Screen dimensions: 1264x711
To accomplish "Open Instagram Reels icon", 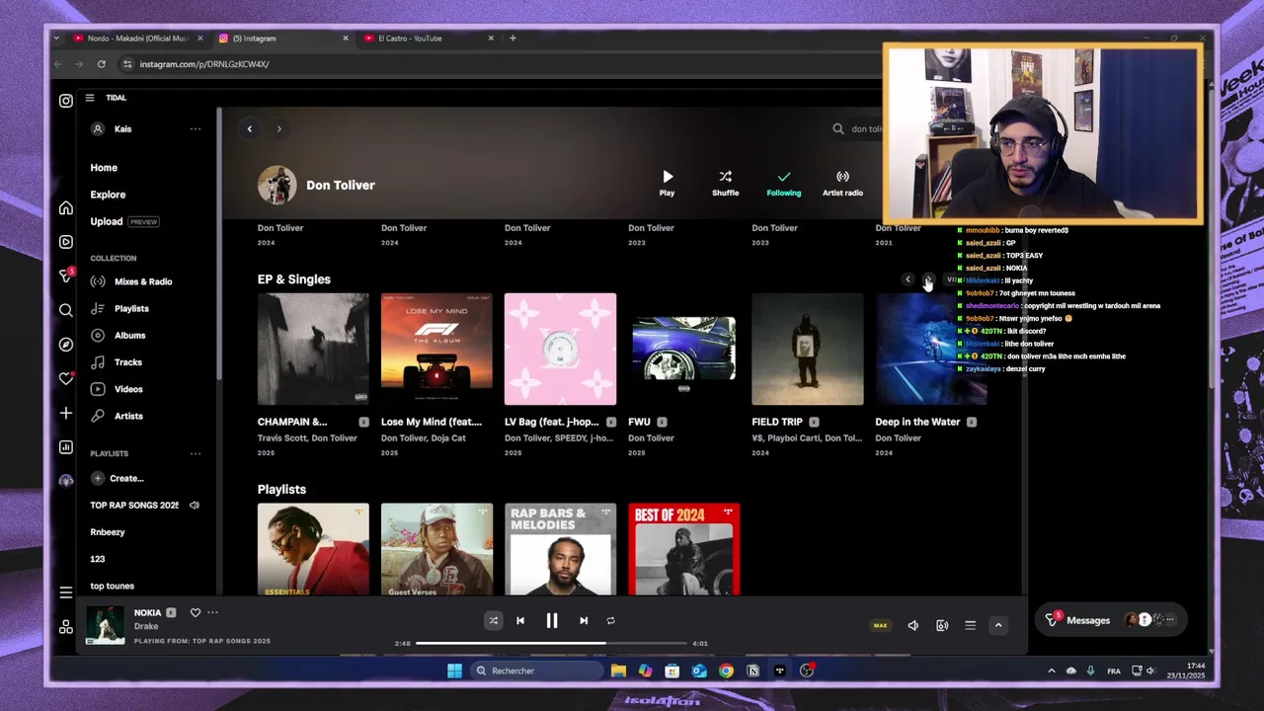I will [x=66, y=242].
